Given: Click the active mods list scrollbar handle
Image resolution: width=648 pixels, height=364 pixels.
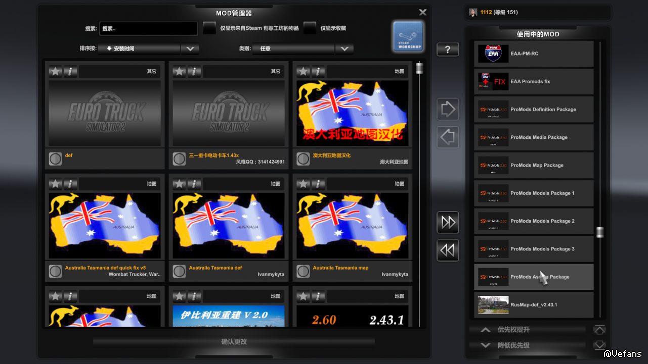Looking at the screenshot, I should pos(600,232).
